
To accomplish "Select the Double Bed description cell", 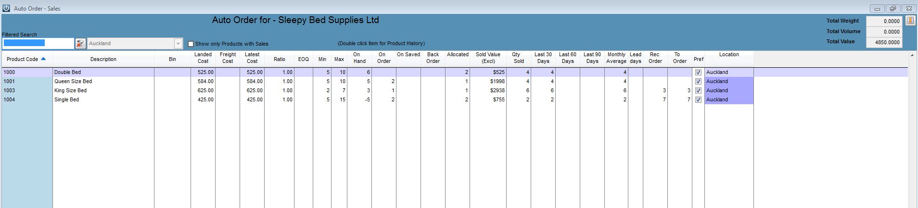I will point(103,72).
